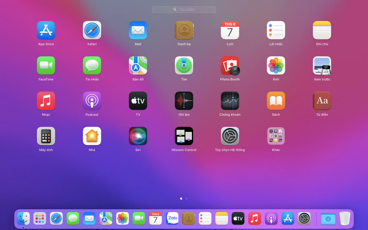Image resolution: width=368 pixels, height=230 pixels.
Task: Open App Store from the Launchpad grid
Action: (x=46, y=30)
